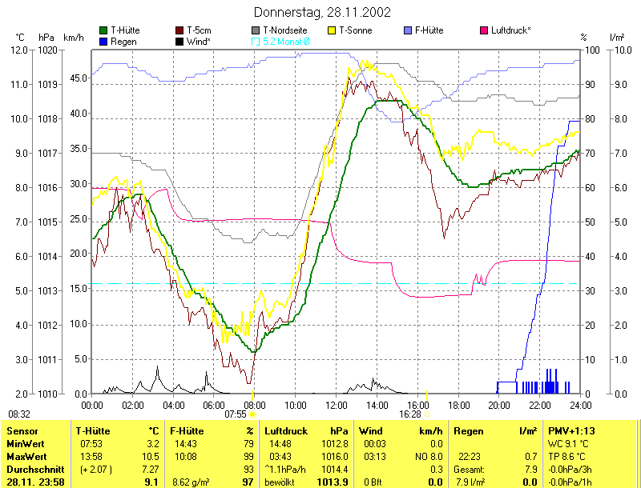
Task: Select the gray T-Nordseite legend marker
Action: (x=256, y=30)
